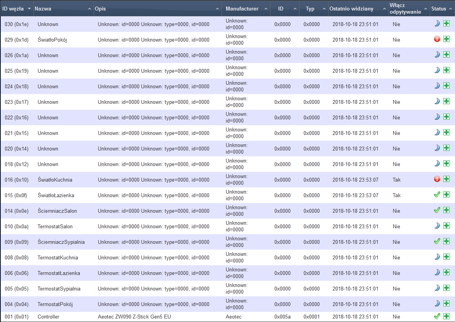The image size is (455, 322).
Task: Click red error icon for ŚwiatłoKuchnia
Action: tap(437, 179)
